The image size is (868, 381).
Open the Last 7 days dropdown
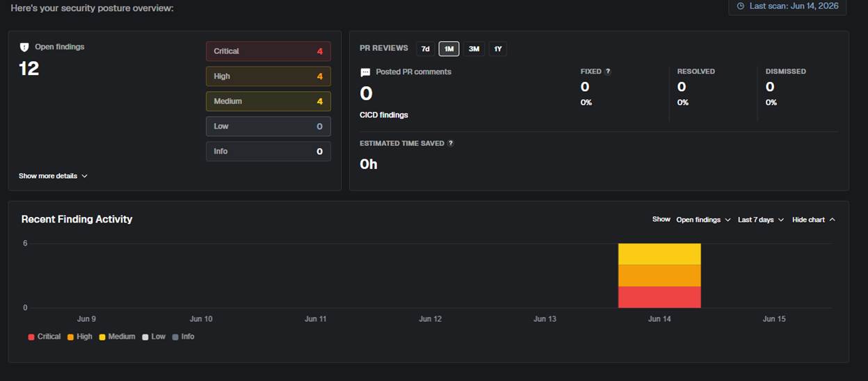point(761,220)
